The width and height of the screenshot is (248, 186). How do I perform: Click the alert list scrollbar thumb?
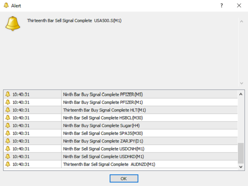(241, 153)
